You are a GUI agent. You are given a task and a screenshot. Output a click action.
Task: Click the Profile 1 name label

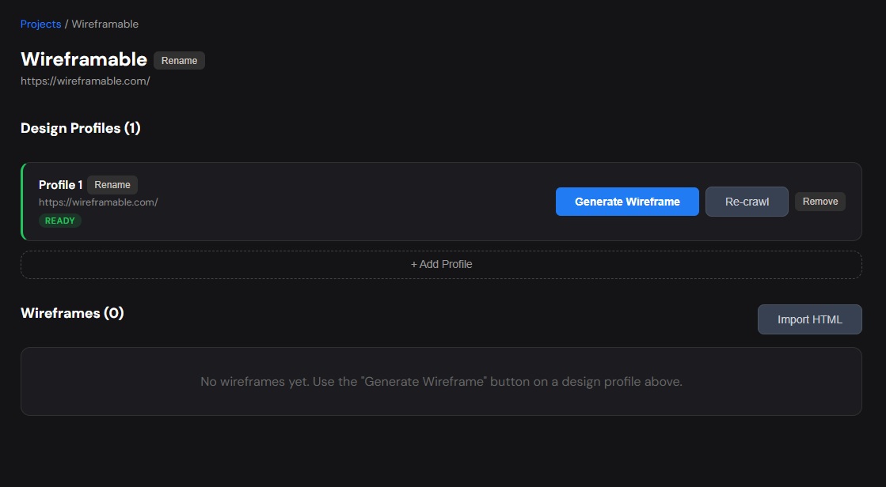tap(60, 185)
